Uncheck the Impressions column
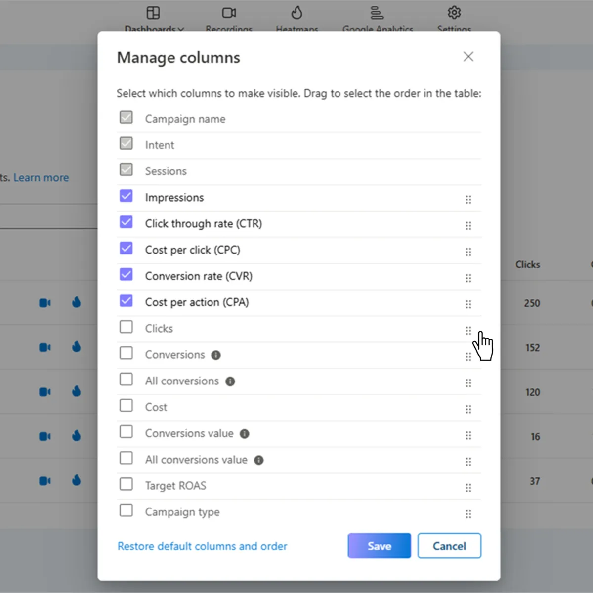Screen dimensions: 593x593 tap(127, 196)
